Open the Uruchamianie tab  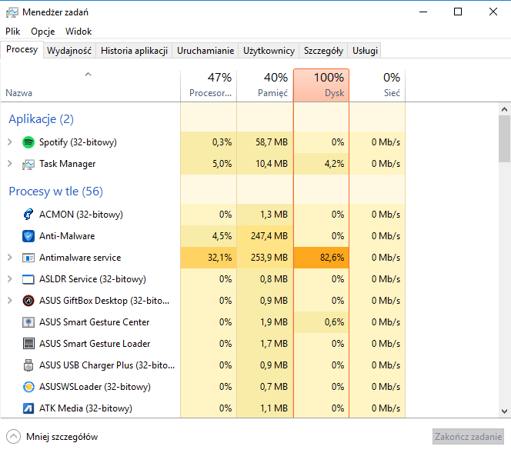(x=205, y=51)
